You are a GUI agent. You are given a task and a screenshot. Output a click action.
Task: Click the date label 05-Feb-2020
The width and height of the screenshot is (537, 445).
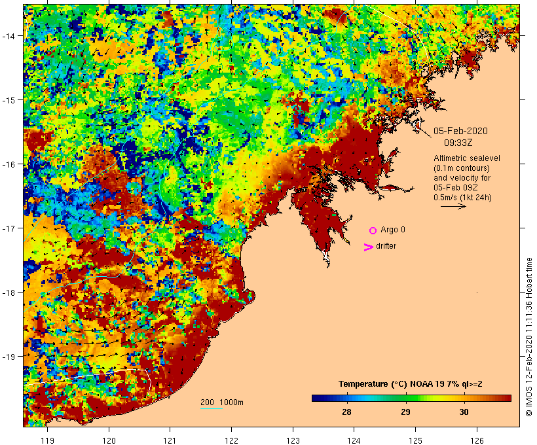[x=460, y=131]
